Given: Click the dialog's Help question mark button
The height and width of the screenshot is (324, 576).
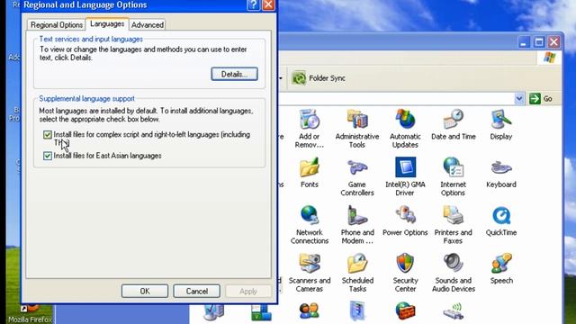Looking at the screenshot, I should point(254,4).
